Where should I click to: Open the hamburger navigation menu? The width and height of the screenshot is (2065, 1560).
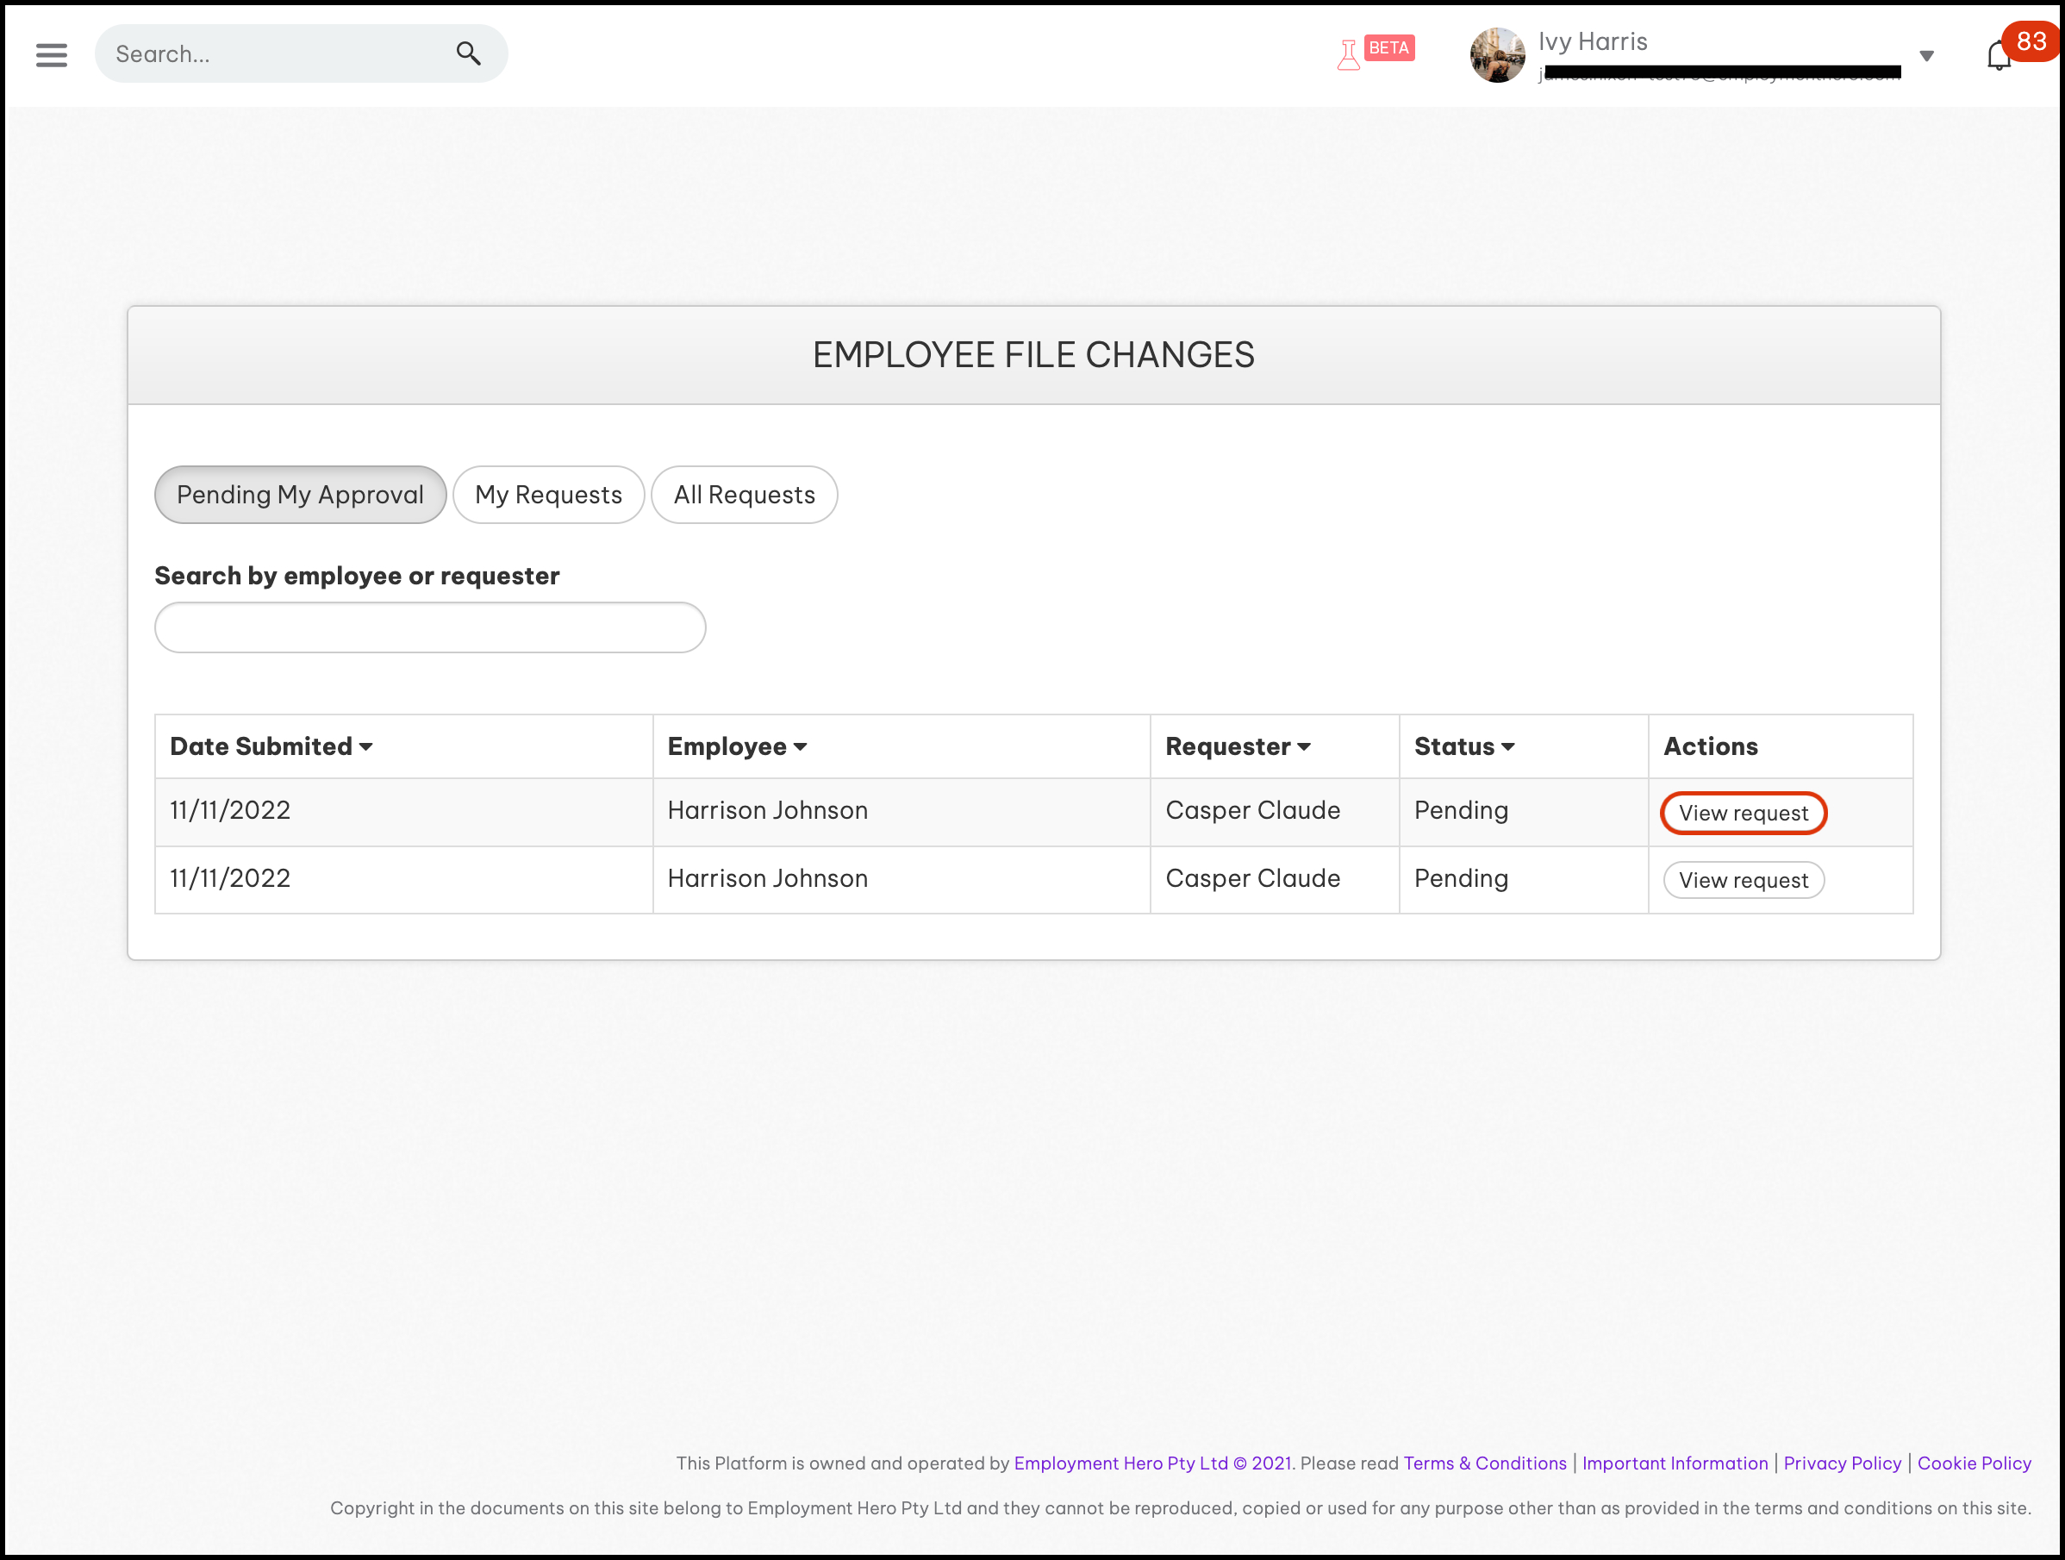coord(52,54)
